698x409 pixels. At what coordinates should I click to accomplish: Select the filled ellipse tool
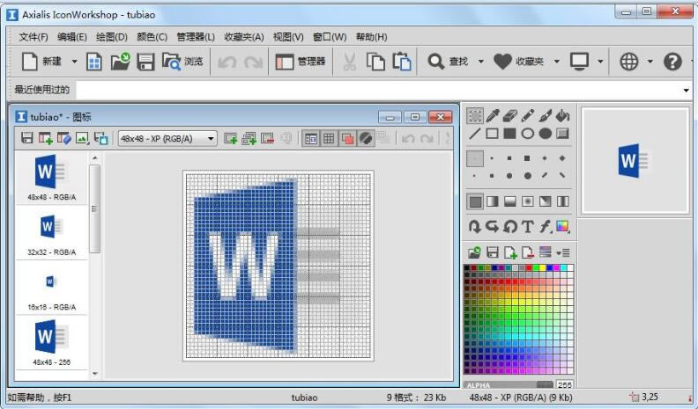[545, 133]
